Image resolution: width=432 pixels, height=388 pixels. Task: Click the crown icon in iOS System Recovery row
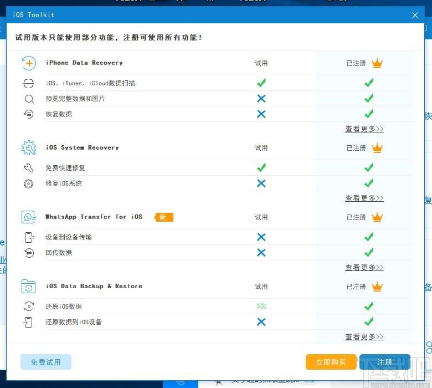[377, 148]
